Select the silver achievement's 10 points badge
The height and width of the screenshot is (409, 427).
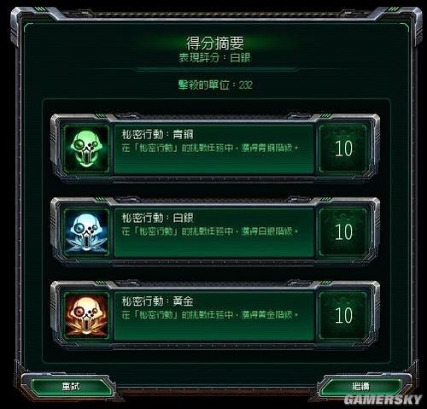[x=343, y=232]
